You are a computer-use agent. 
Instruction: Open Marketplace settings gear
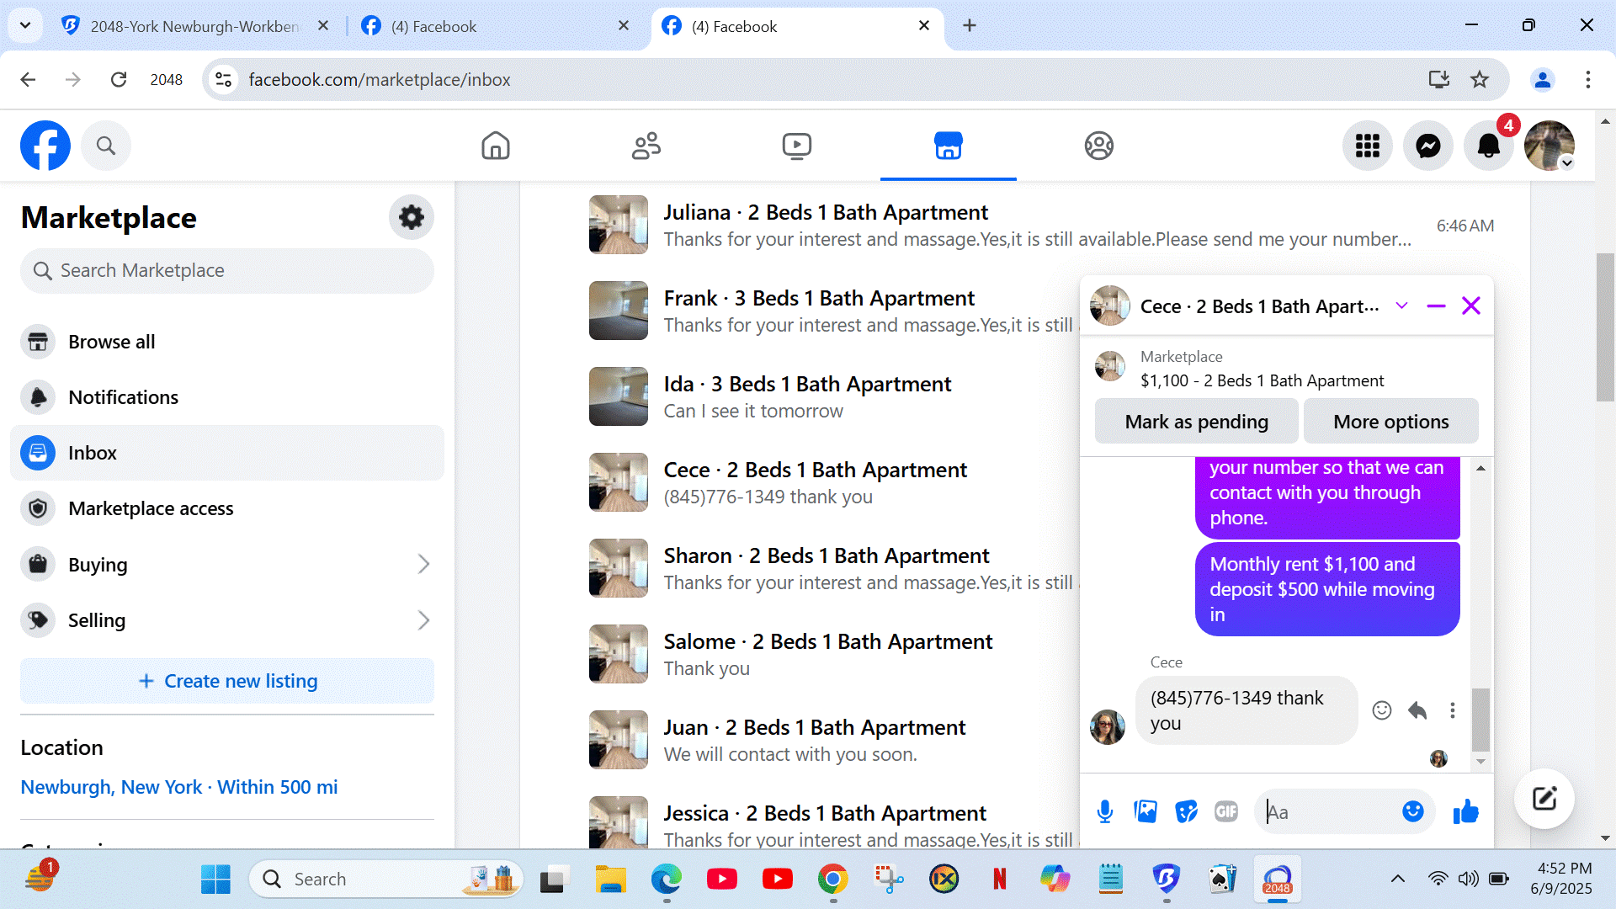click(411, 217)
